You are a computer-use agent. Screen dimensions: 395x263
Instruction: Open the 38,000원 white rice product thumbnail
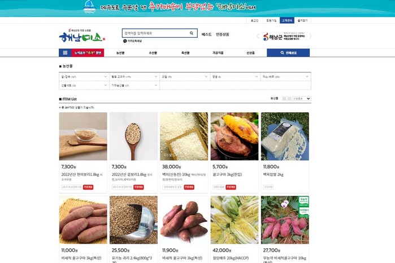click(184, 136)
